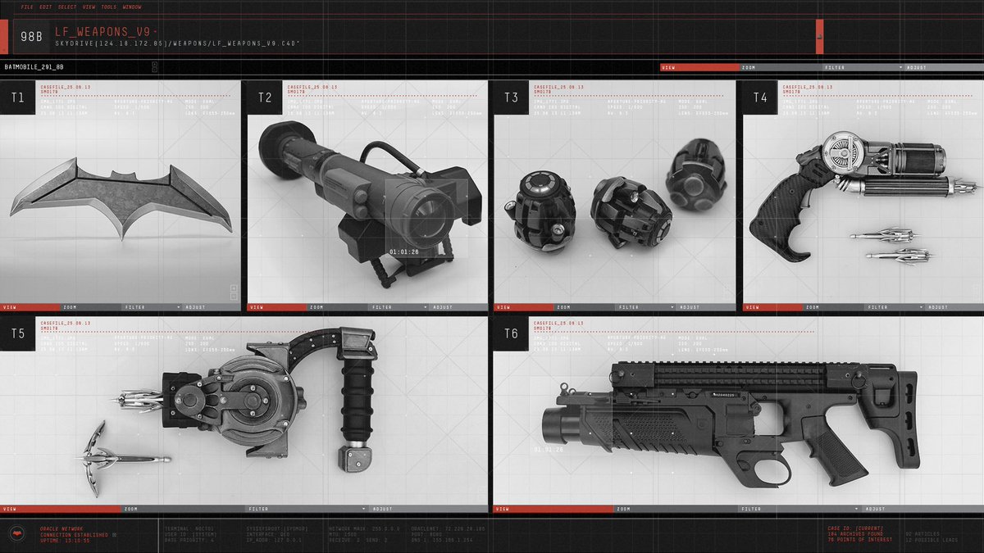984x553 pixels.
Task: Click the small square icons in T1 panel corner
Action: point(234,292)
